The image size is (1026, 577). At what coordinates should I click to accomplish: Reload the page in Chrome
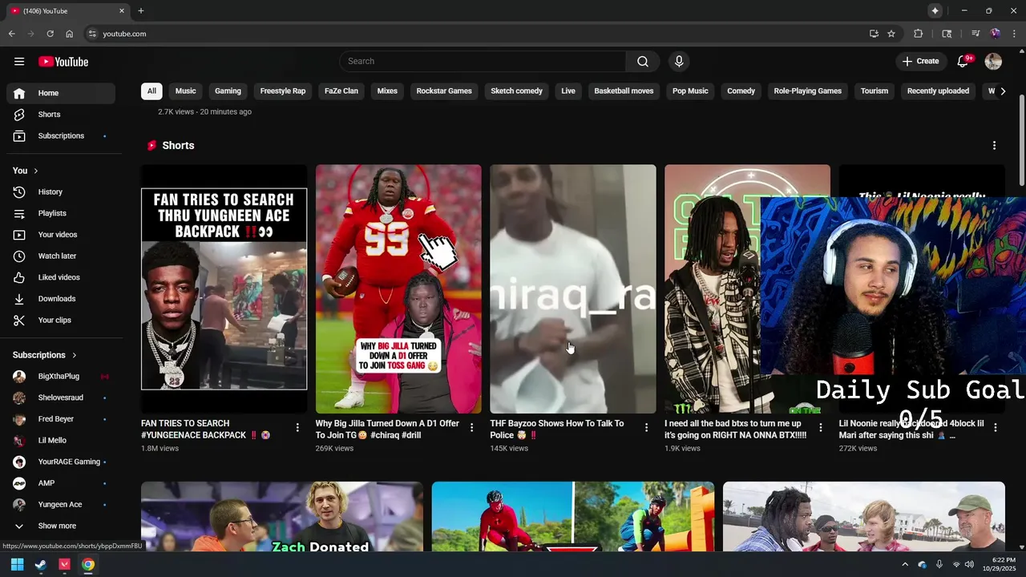pyautogui.click(x=50, y=34)
